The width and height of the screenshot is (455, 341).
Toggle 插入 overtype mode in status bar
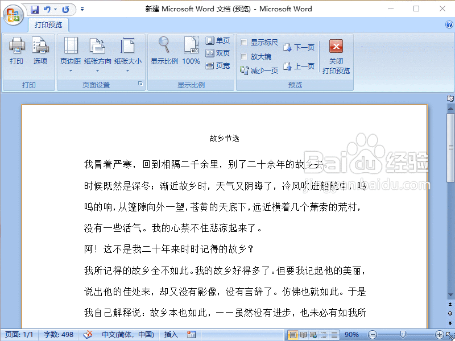tap(170, 335)
